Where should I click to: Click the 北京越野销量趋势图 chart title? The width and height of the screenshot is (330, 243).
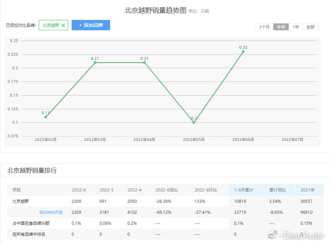tap(156, 10)
